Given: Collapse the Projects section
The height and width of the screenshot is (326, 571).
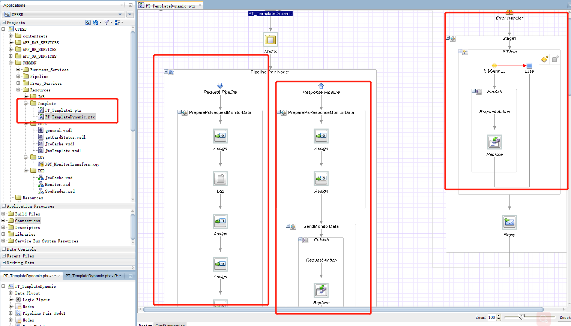Looking at the screenshot, I should point(4,22).
